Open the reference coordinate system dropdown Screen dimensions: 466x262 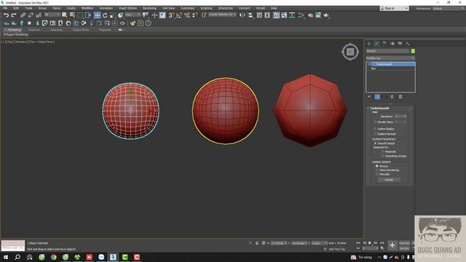(x=133, y=15)
